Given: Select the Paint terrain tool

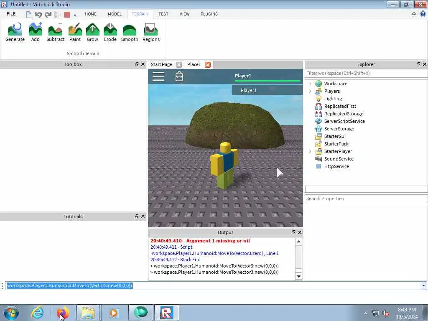Looking at the screenshot, I should tap(75, 32).
